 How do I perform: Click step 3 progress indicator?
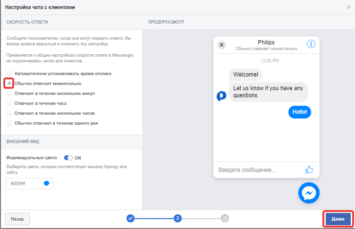point(225,218)
